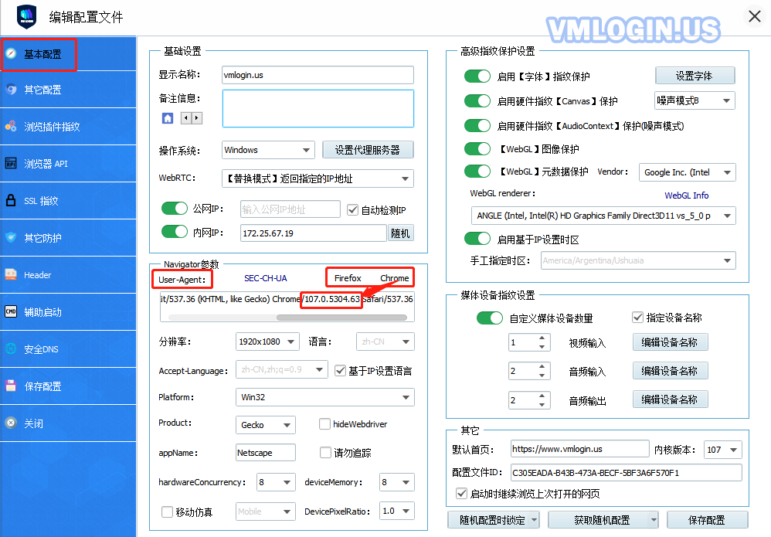Open the 浏览器 API section
This screenshot has height=537, width=771.
tap(68, 163)
